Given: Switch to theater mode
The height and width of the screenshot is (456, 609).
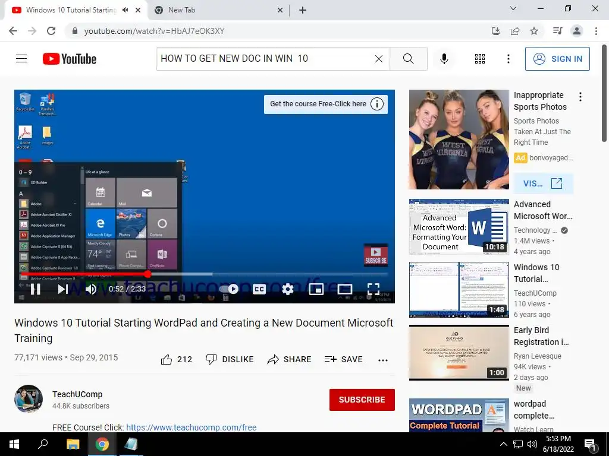Looking at the screenshot, I should pyautogui.click(x=345, y=289).
